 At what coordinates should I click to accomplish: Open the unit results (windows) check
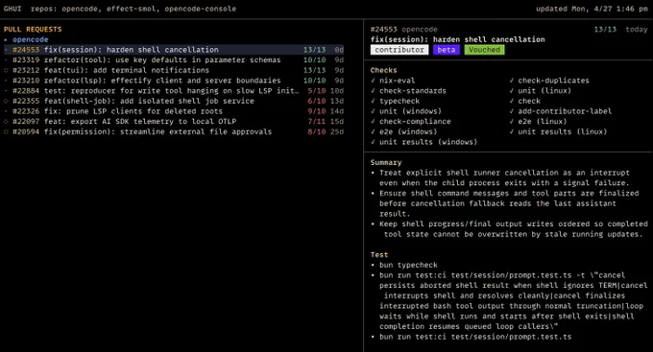click(423, 142)
